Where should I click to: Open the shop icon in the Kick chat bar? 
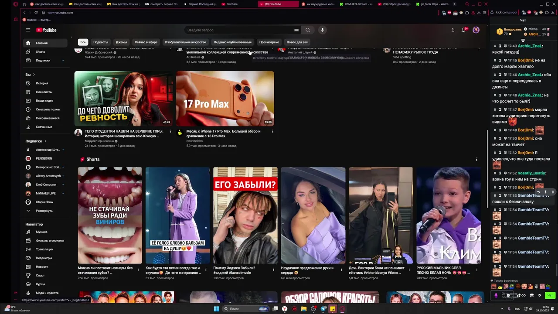(531, 295)
